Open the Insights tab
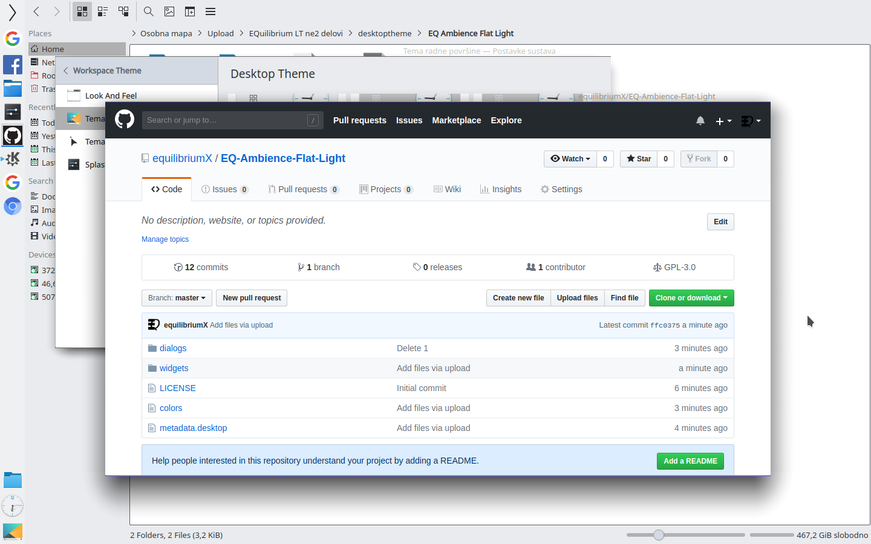871x544 pixels. pos(501,189)
